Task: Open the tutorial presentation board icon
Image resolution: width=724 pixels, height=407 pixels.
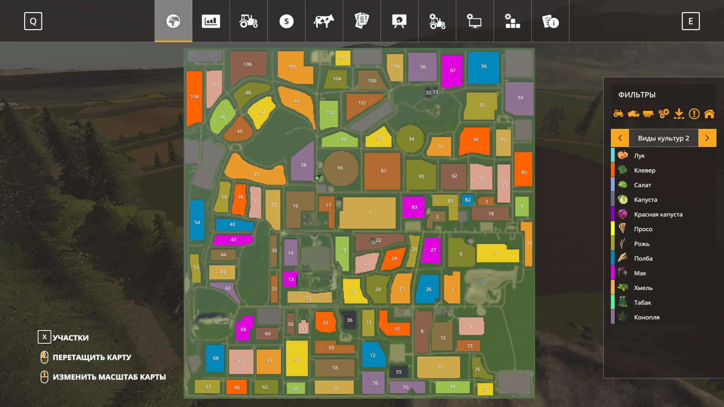Action: click(x=399, y=21)
